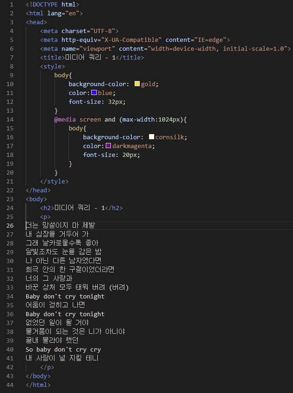Screen dimensions: 293x393
Task: Click the line 어둠이 걷히고 나면
Action: (55, 305)
